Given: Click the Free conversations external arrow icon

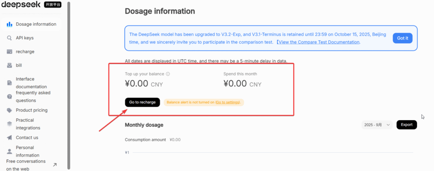Looking at the screenshot, I should pyautogui.click(x=55, y=165).
